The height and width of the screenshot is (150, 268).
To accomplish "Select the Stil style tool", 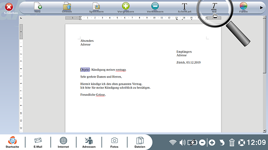I will (x=214, y=7).
